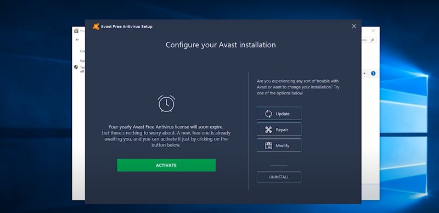
Task: Click the 'Avast Free Antivirus Setup' title text
Action: point(127,26)
